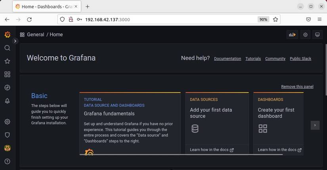Click Remove this panel link
327x170 pixels.
(297, 87)
